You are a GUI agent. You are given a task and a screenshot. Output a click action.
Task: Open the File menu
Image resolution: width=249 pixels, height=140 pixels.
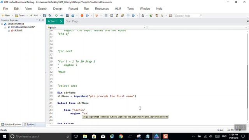tap(5, 9)
